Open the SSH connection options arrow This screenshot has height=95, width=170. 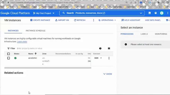(101, 58)
